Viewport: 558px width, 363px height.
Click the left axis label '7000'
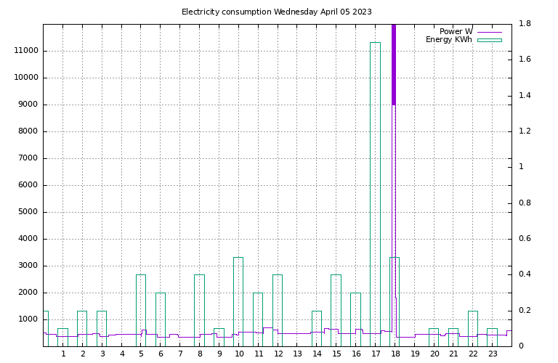[28, 158]
